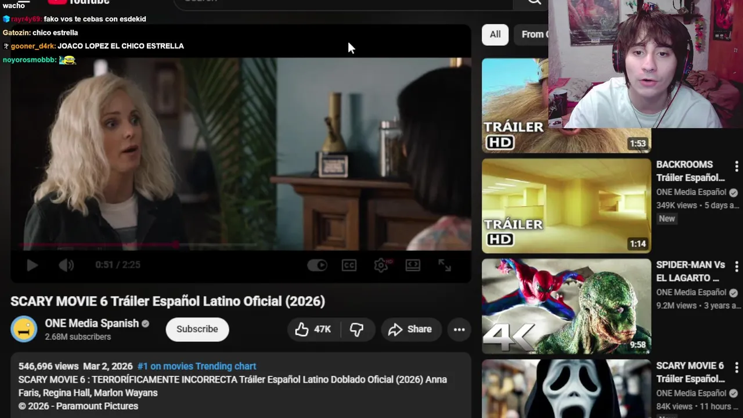Open the Ghostface Scary Movie 6 thumbnail

(567, 388)
